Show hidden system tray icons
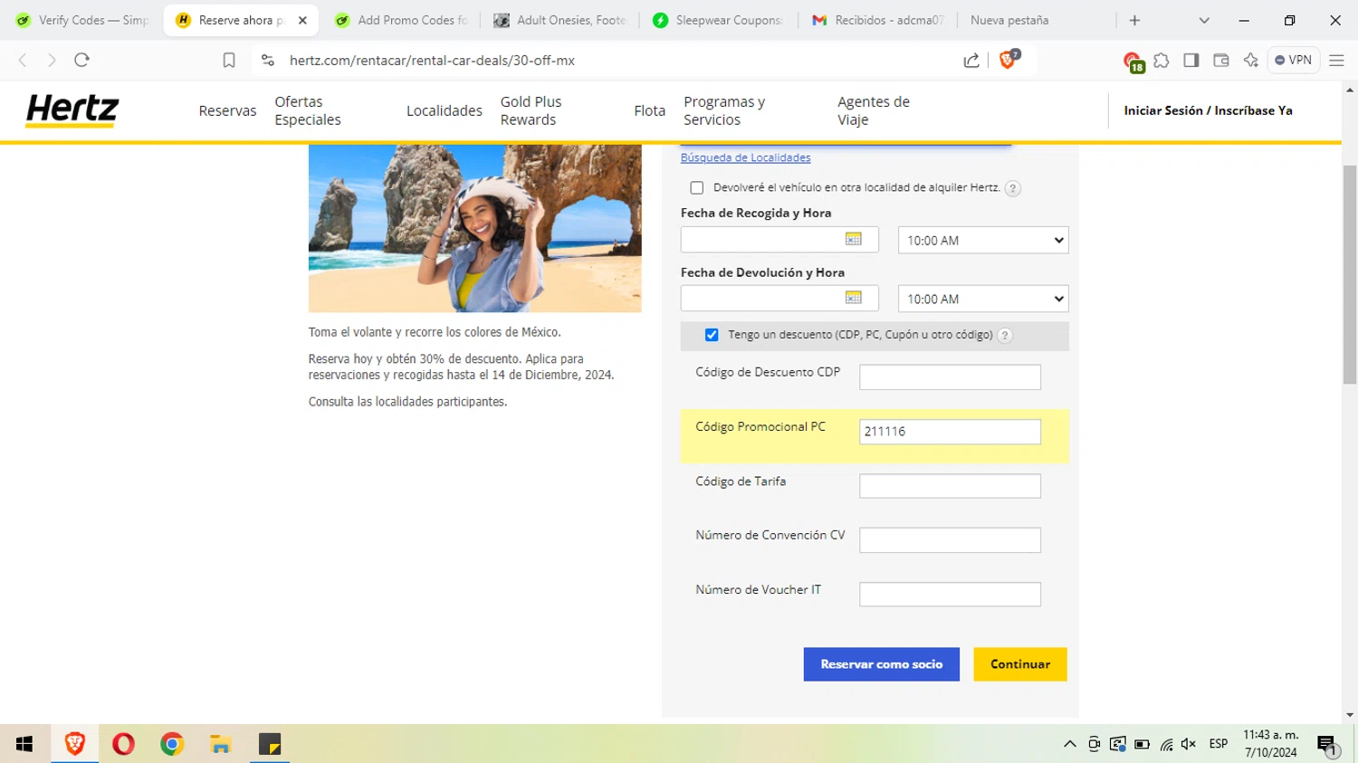This screenshot has height=763, width=1358. pyautogui.click(x=1070, y=744)
